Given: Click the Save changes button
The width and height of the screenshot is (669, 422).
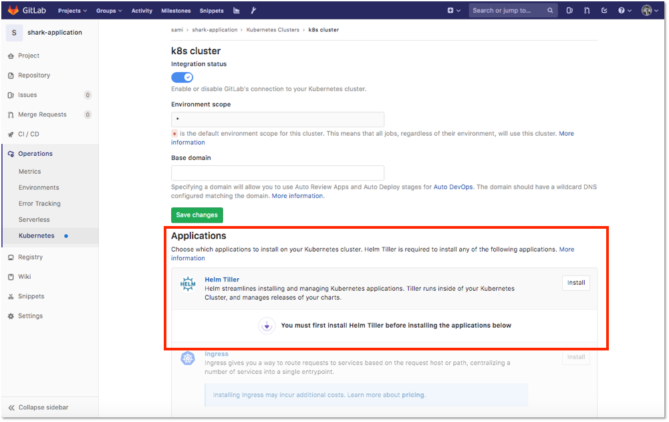Looking at the screenshot, I should click(x=197, y=215).
